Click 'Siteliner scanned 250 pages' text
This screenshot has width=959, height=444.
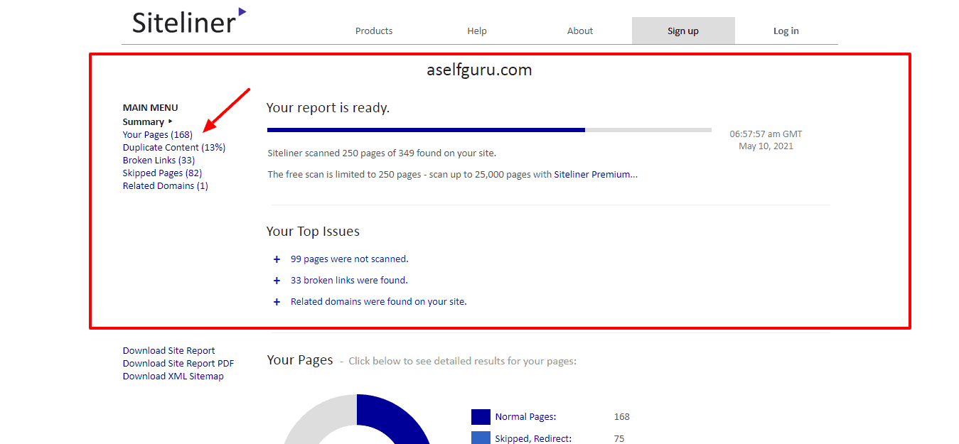(382, 153)
